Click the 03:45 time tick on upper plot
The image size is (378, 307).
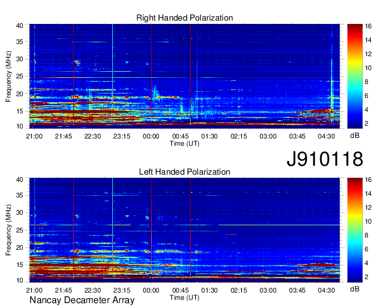tap(297, 136)
